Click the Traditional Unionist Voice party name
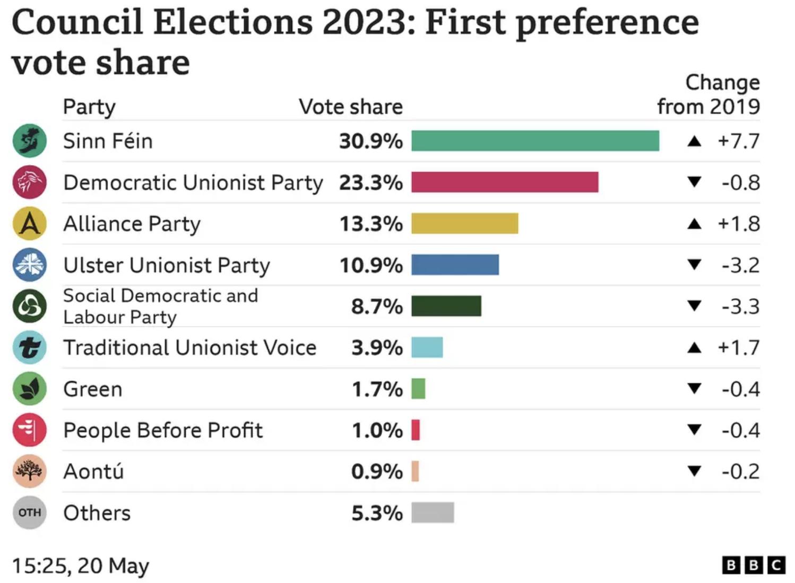The height and width of the screenshot is (583, 795). click(x=189, y=348)
